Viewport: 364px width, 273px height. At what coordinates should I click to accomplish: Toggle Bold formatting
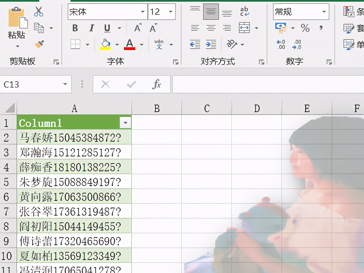(75, 28)
